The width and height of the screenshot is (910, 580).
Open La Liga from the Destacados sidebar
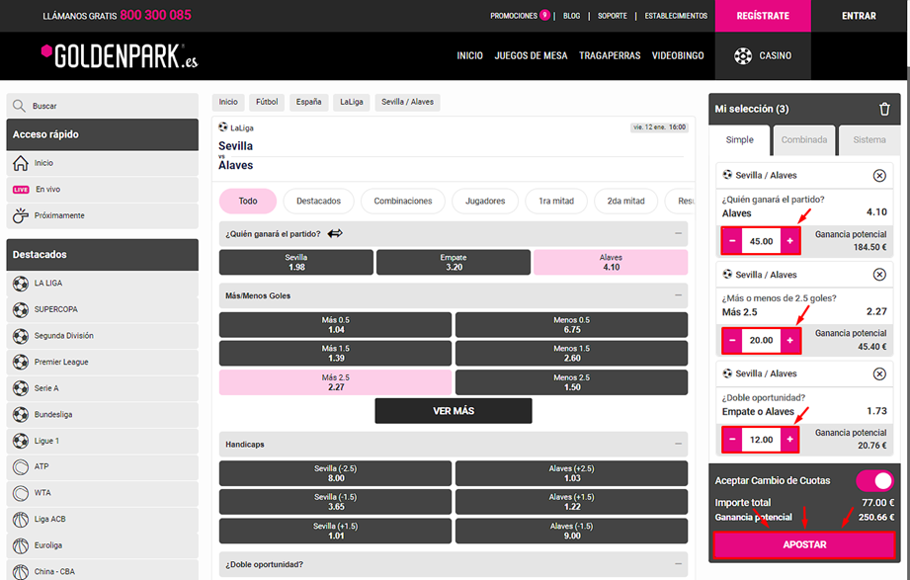coord(47,284)
